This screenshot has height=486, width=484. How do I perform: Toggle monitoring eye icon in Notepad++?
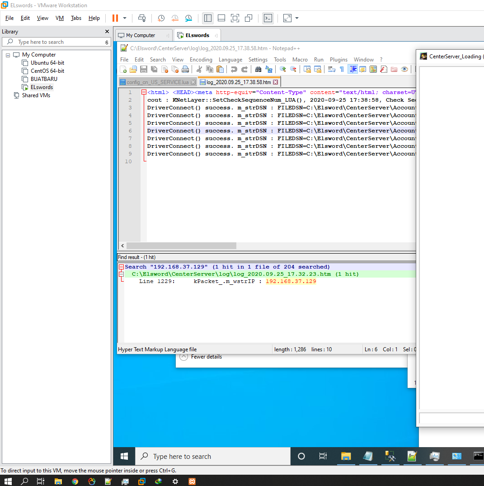[x=404, y=70]
